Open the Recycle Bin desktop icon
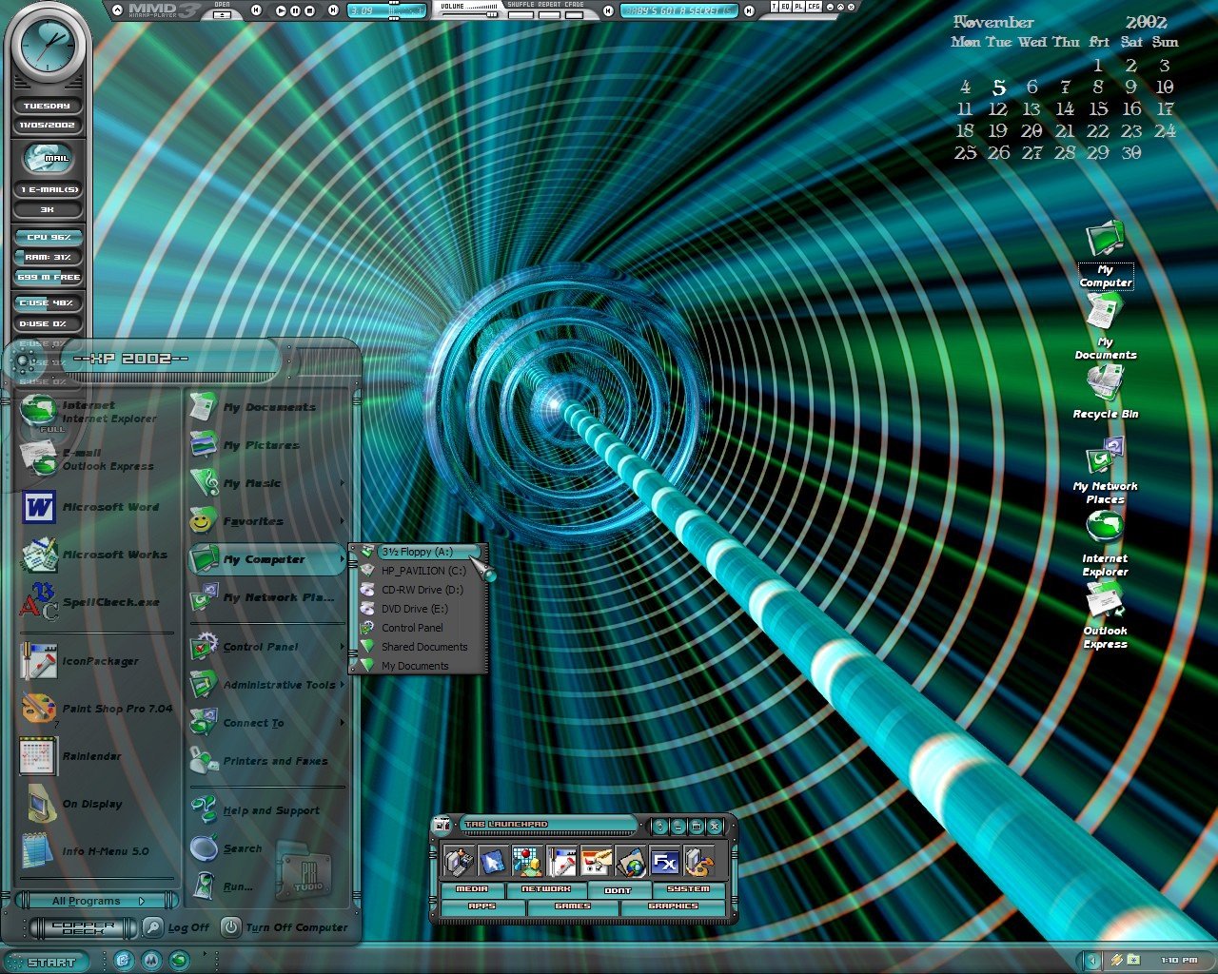 click(1105, 392)
